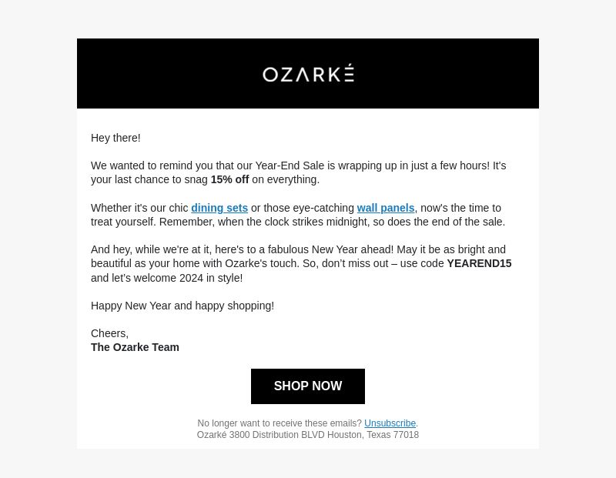Click the Year-End Sale phrase in first paragraph
The image size is (616, 478).
[x=290, y=165]
